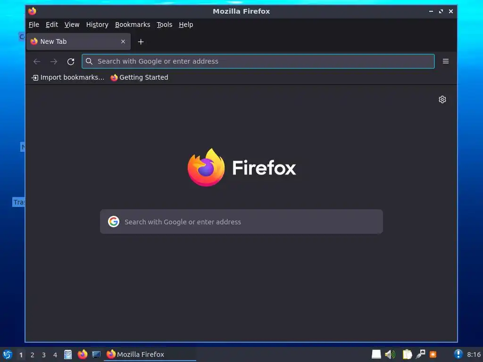Click the white removable media tray icon
The image size is (483, 362).
376,354
